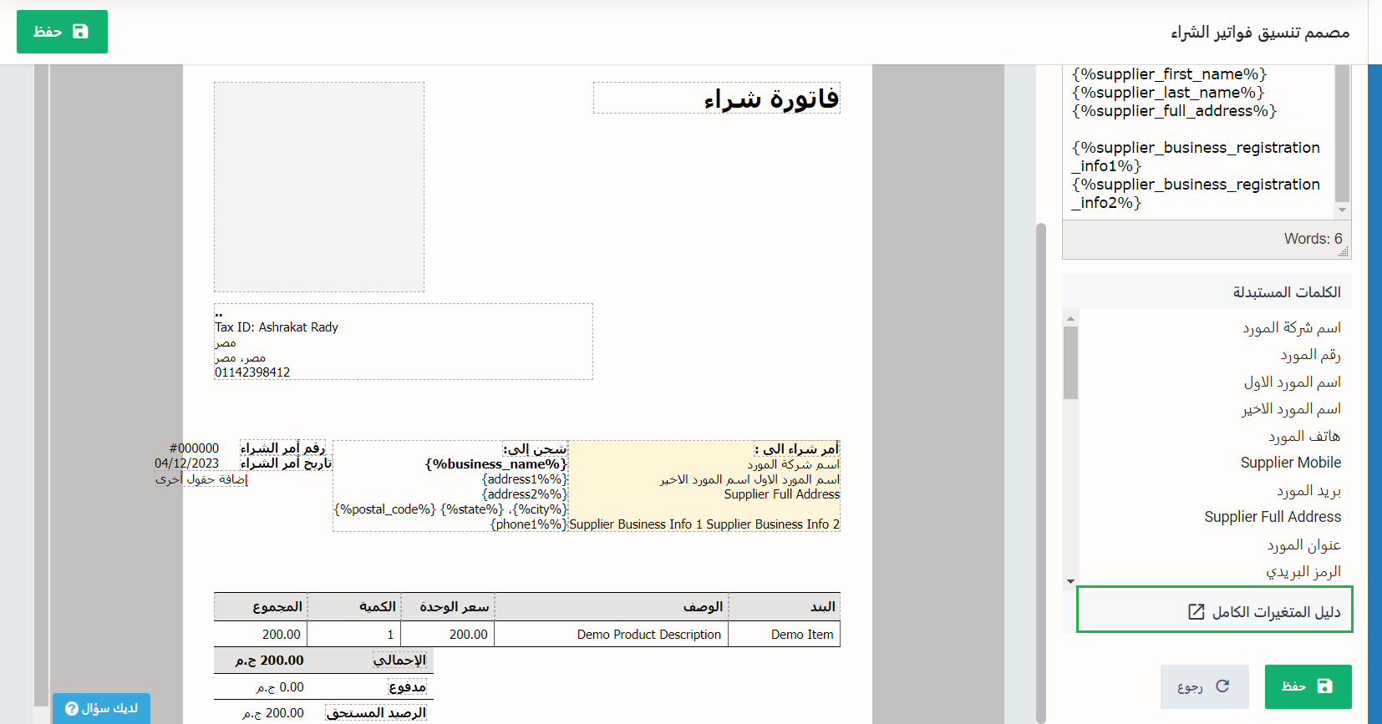Click the top green save (حفظ) button
The image size is (1382, 724).
click(62, 32)
